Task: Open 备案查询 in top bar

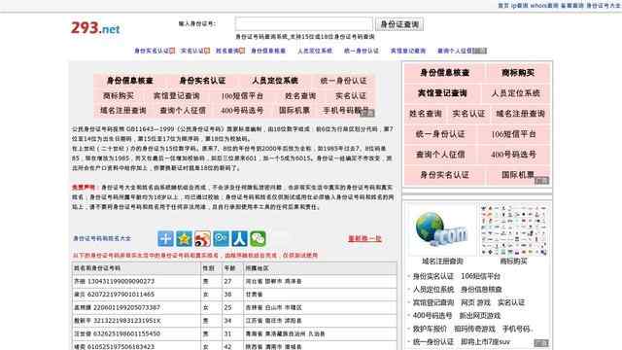Action: point(572,6)
